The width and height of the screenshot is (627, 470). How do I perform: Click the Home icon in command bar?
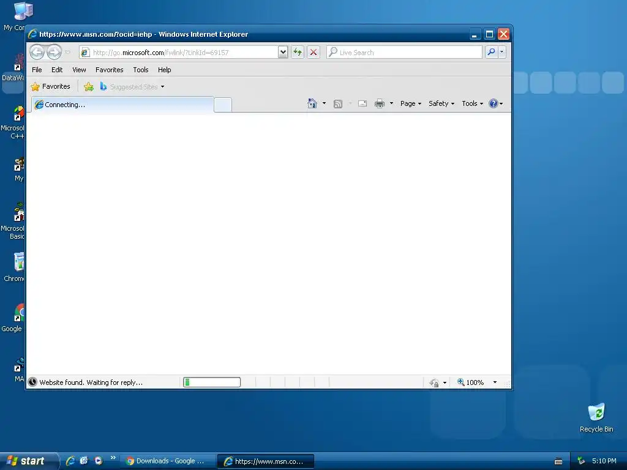coord(312,103)
